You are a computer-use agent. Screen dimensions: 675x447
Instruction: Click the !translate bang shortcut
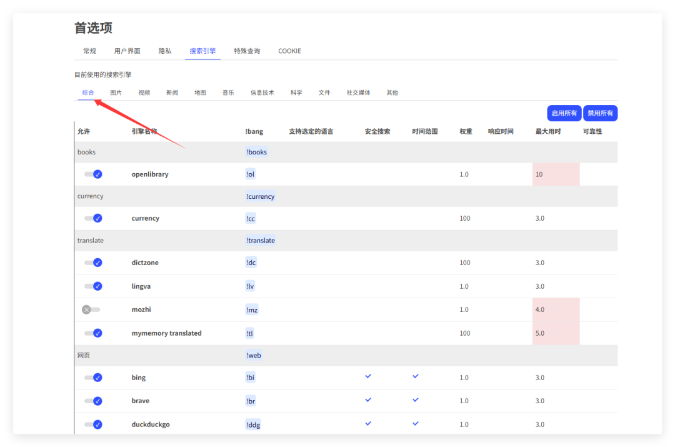(260, 240)
